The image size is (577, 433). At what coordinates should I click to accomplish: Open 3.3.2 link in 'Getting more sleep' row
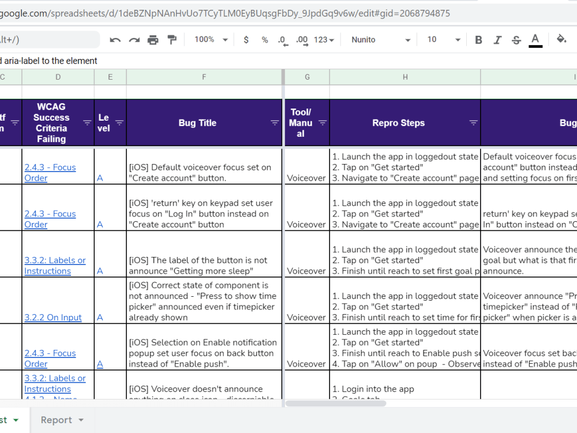click(x=55, y=266)
